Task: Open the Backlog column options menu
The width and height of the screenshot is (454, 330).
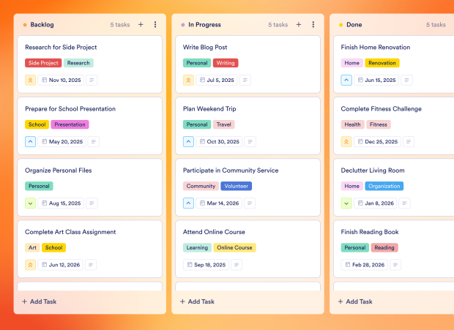Action: [155, 25]
